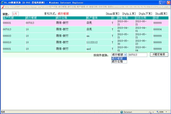Click the page icon beside the address URL
The width and height of the screenshot is (171, 114).
[2, 7]
